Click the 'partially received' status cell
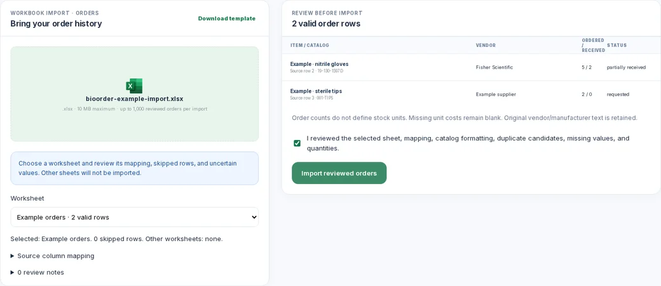The width and height of the screenshot is (661, 286). coord(626,67)
